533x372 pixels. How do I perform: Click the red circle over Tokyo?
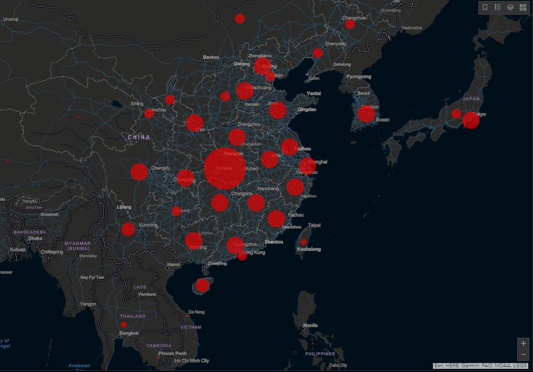pyautogui.click(x=471, y=120)
